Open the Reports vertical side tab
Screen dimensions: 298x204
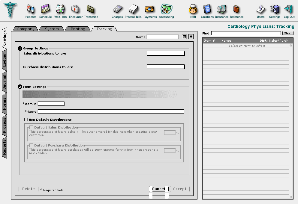(5, 147)
